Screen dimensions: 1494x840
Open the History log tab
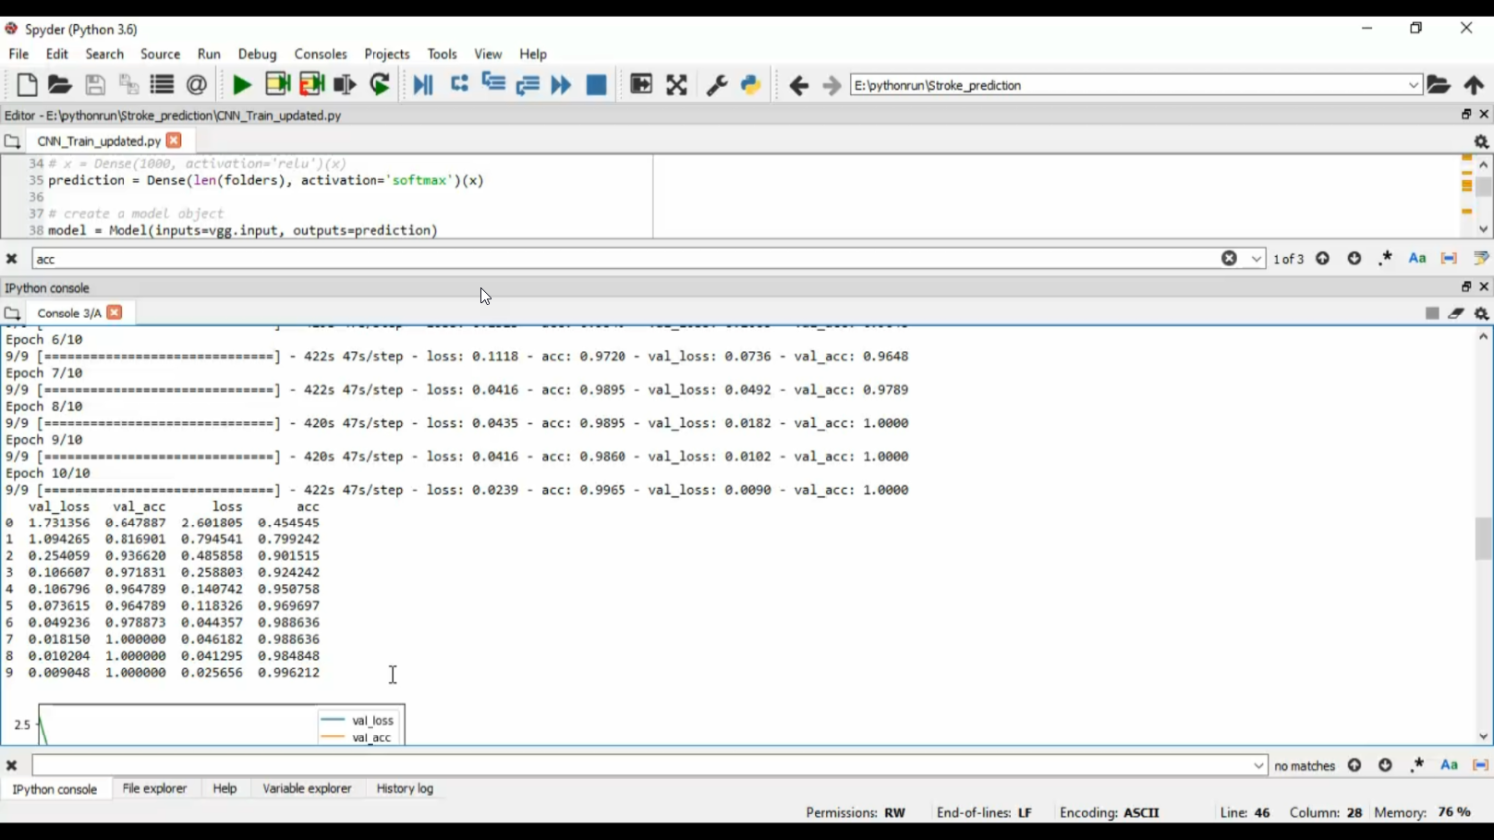[405, 788]
